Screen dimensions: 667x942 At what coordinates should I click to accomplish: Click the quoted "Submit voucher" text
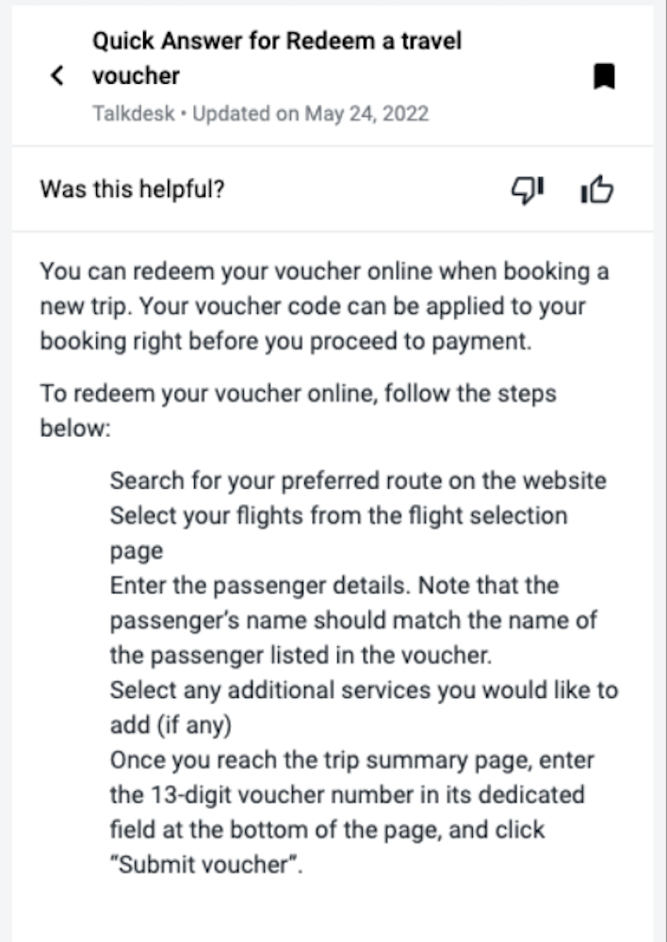(205, 864)
